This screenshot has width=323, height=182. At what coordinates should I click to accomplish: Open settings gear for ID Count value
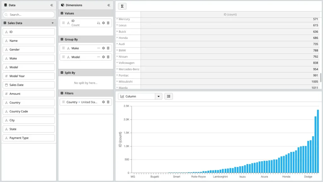point(103,23)
